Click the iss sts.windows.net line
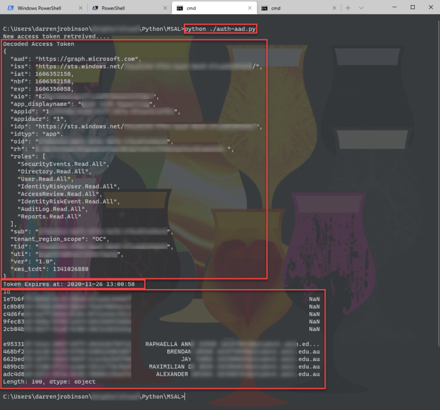The image size is (440, 410). click(x=136, y=66)
